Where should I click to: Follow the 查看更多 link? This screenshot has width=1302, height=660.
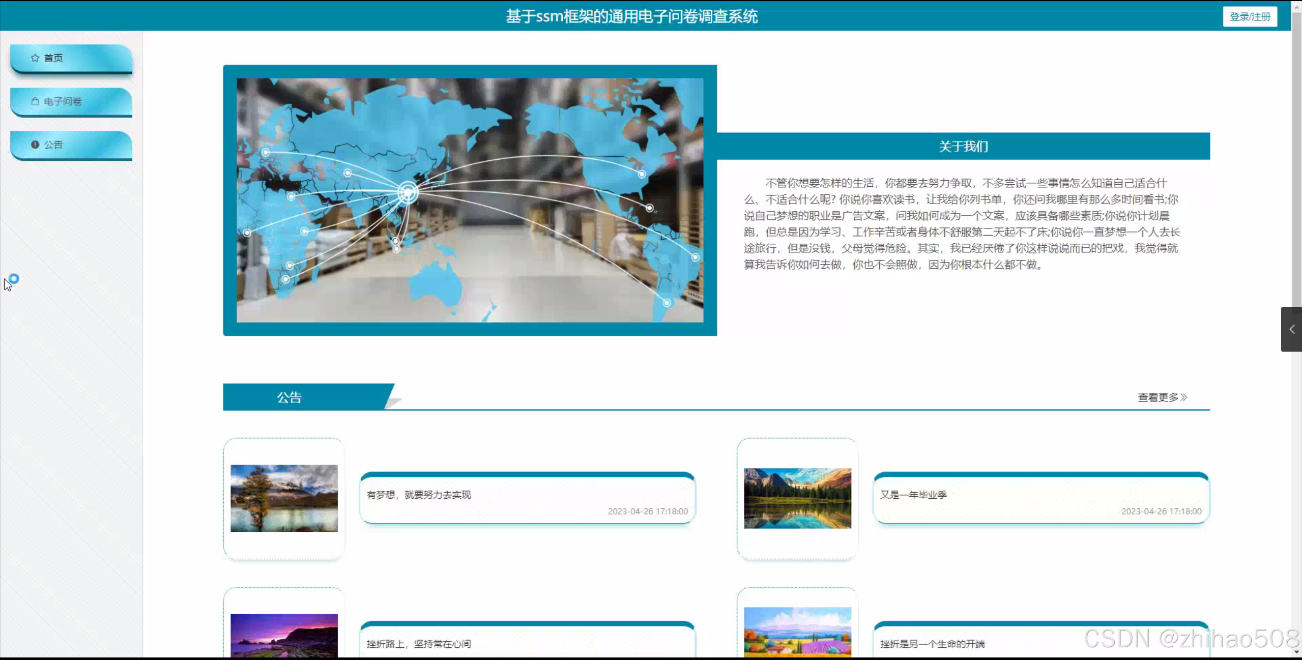pos(1158,397)
